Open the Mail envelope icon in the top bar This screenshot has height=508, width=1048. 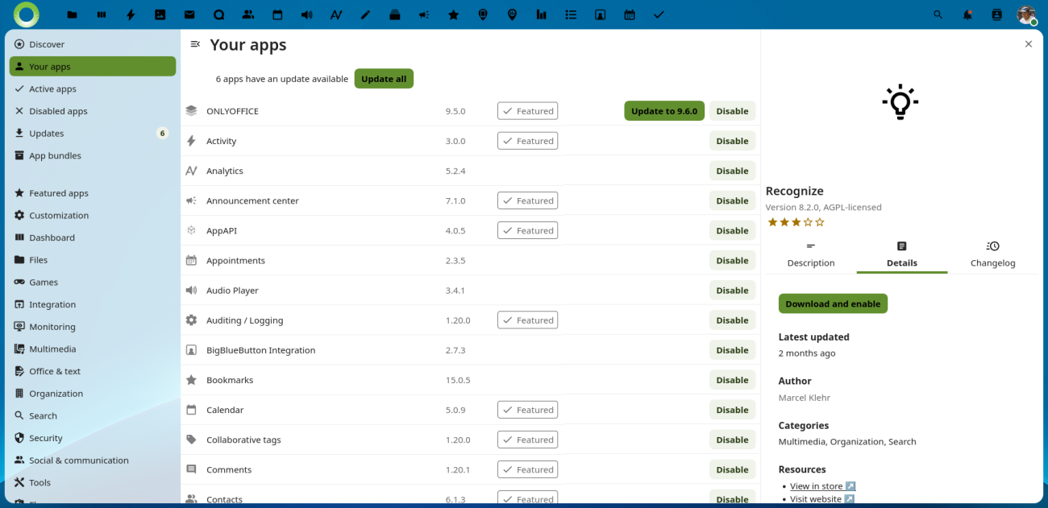pos(189,14)
